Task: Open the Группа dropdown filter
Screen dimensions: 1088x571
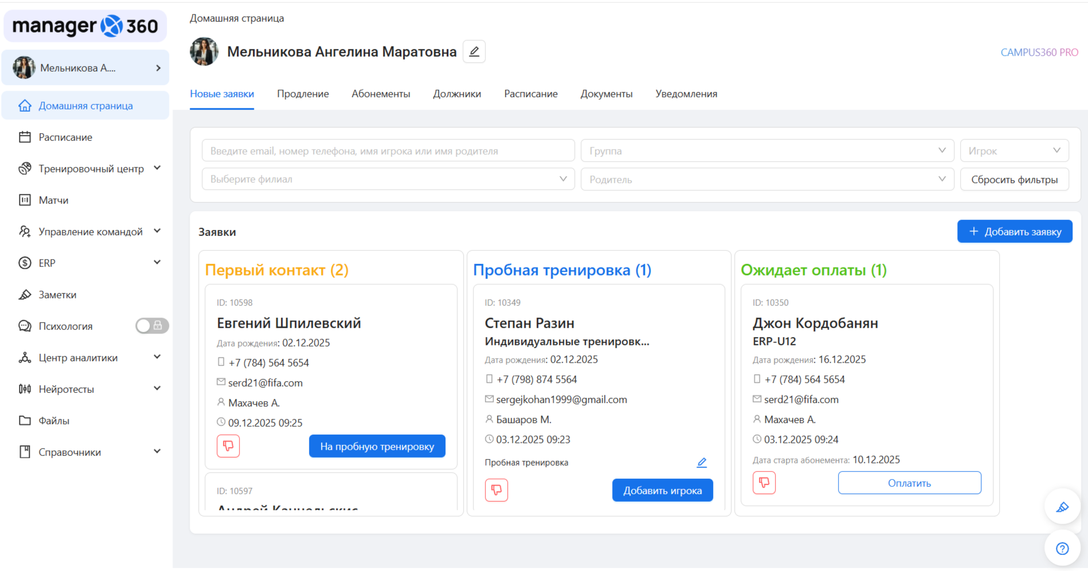Action: coord(767,150)
